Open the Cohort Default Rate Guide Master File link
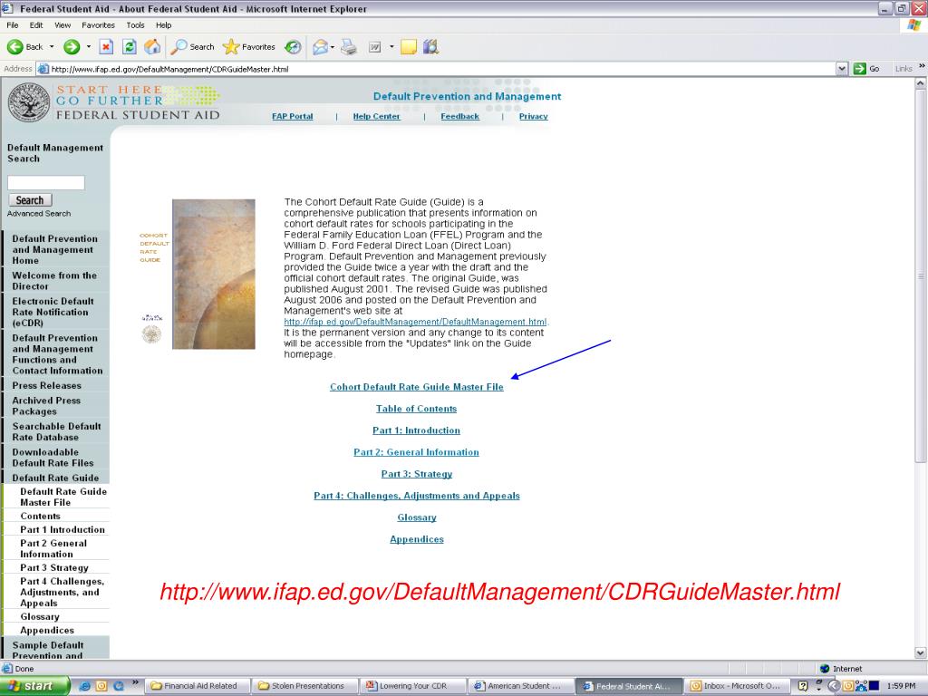 click(417, 387)
